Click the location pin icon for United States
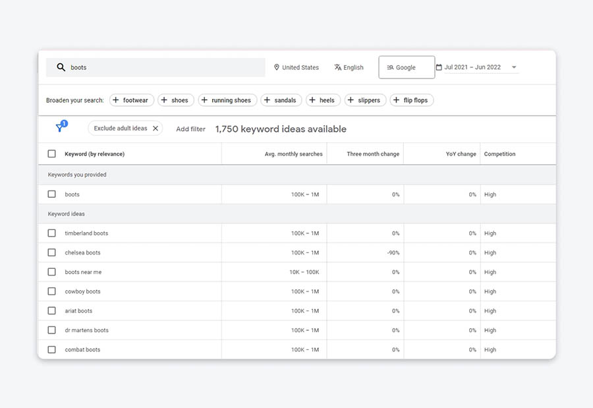The image size is (593, 408). pyautogui.click(x=276, y=67)
